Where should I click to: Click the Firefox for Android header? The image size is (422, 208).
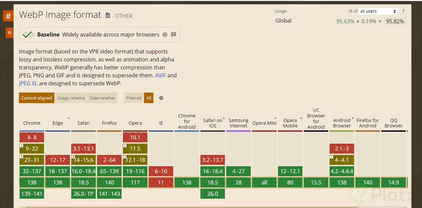pyautogui.click(x=368, y=123)
